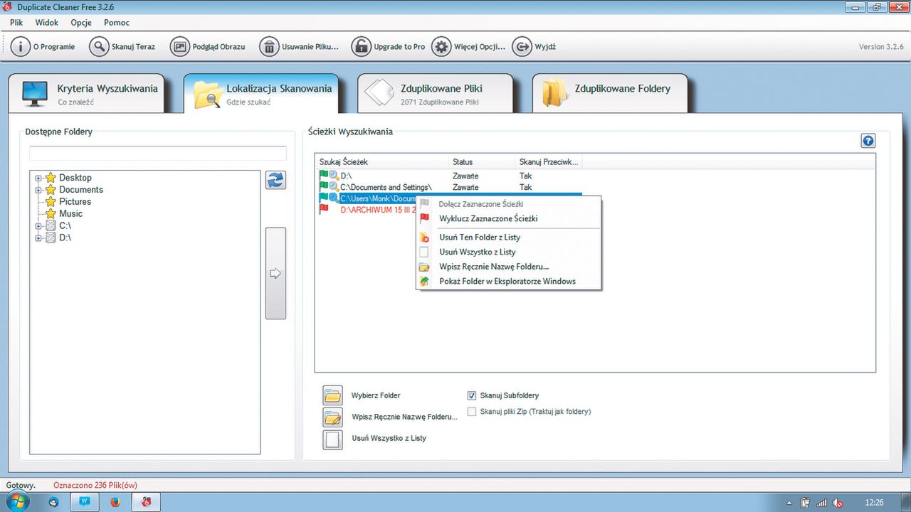Expand the Documents tree node

38,190
